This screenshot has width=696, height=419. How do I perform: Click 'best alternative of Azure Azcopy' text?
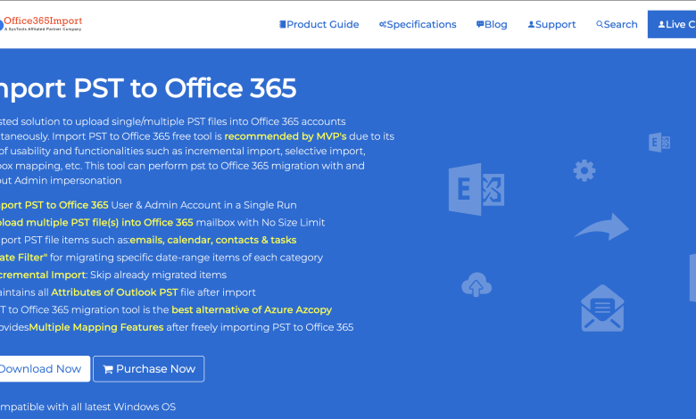(x=252, y=309)
